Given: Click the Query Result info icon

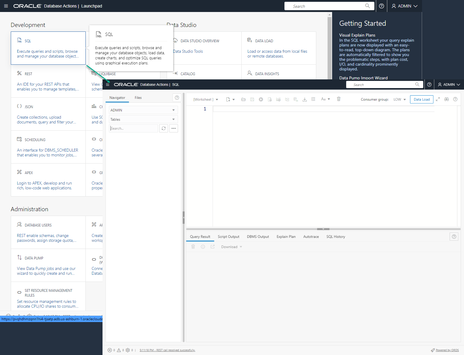Looking at the screenshot, I should pyautogui.click(x=203, y=247).
